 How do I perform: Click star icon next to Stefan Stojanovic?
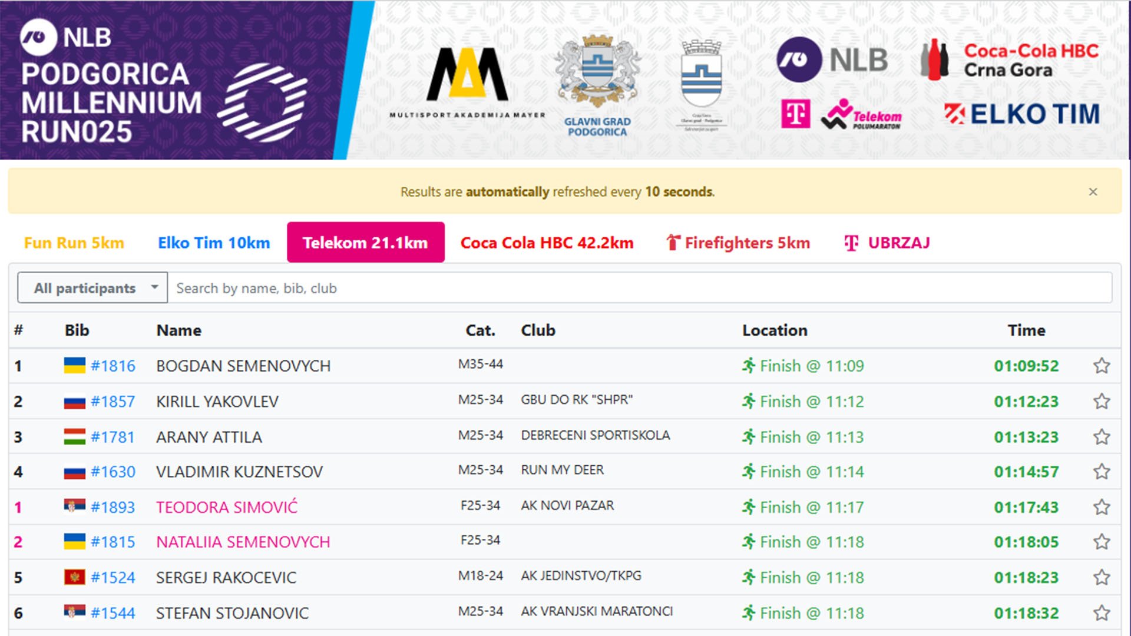[x=1102, y=613]
